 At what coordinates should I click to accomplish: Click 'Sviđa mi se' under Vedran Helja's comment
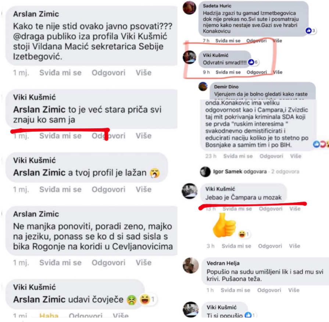click(235, 290)
